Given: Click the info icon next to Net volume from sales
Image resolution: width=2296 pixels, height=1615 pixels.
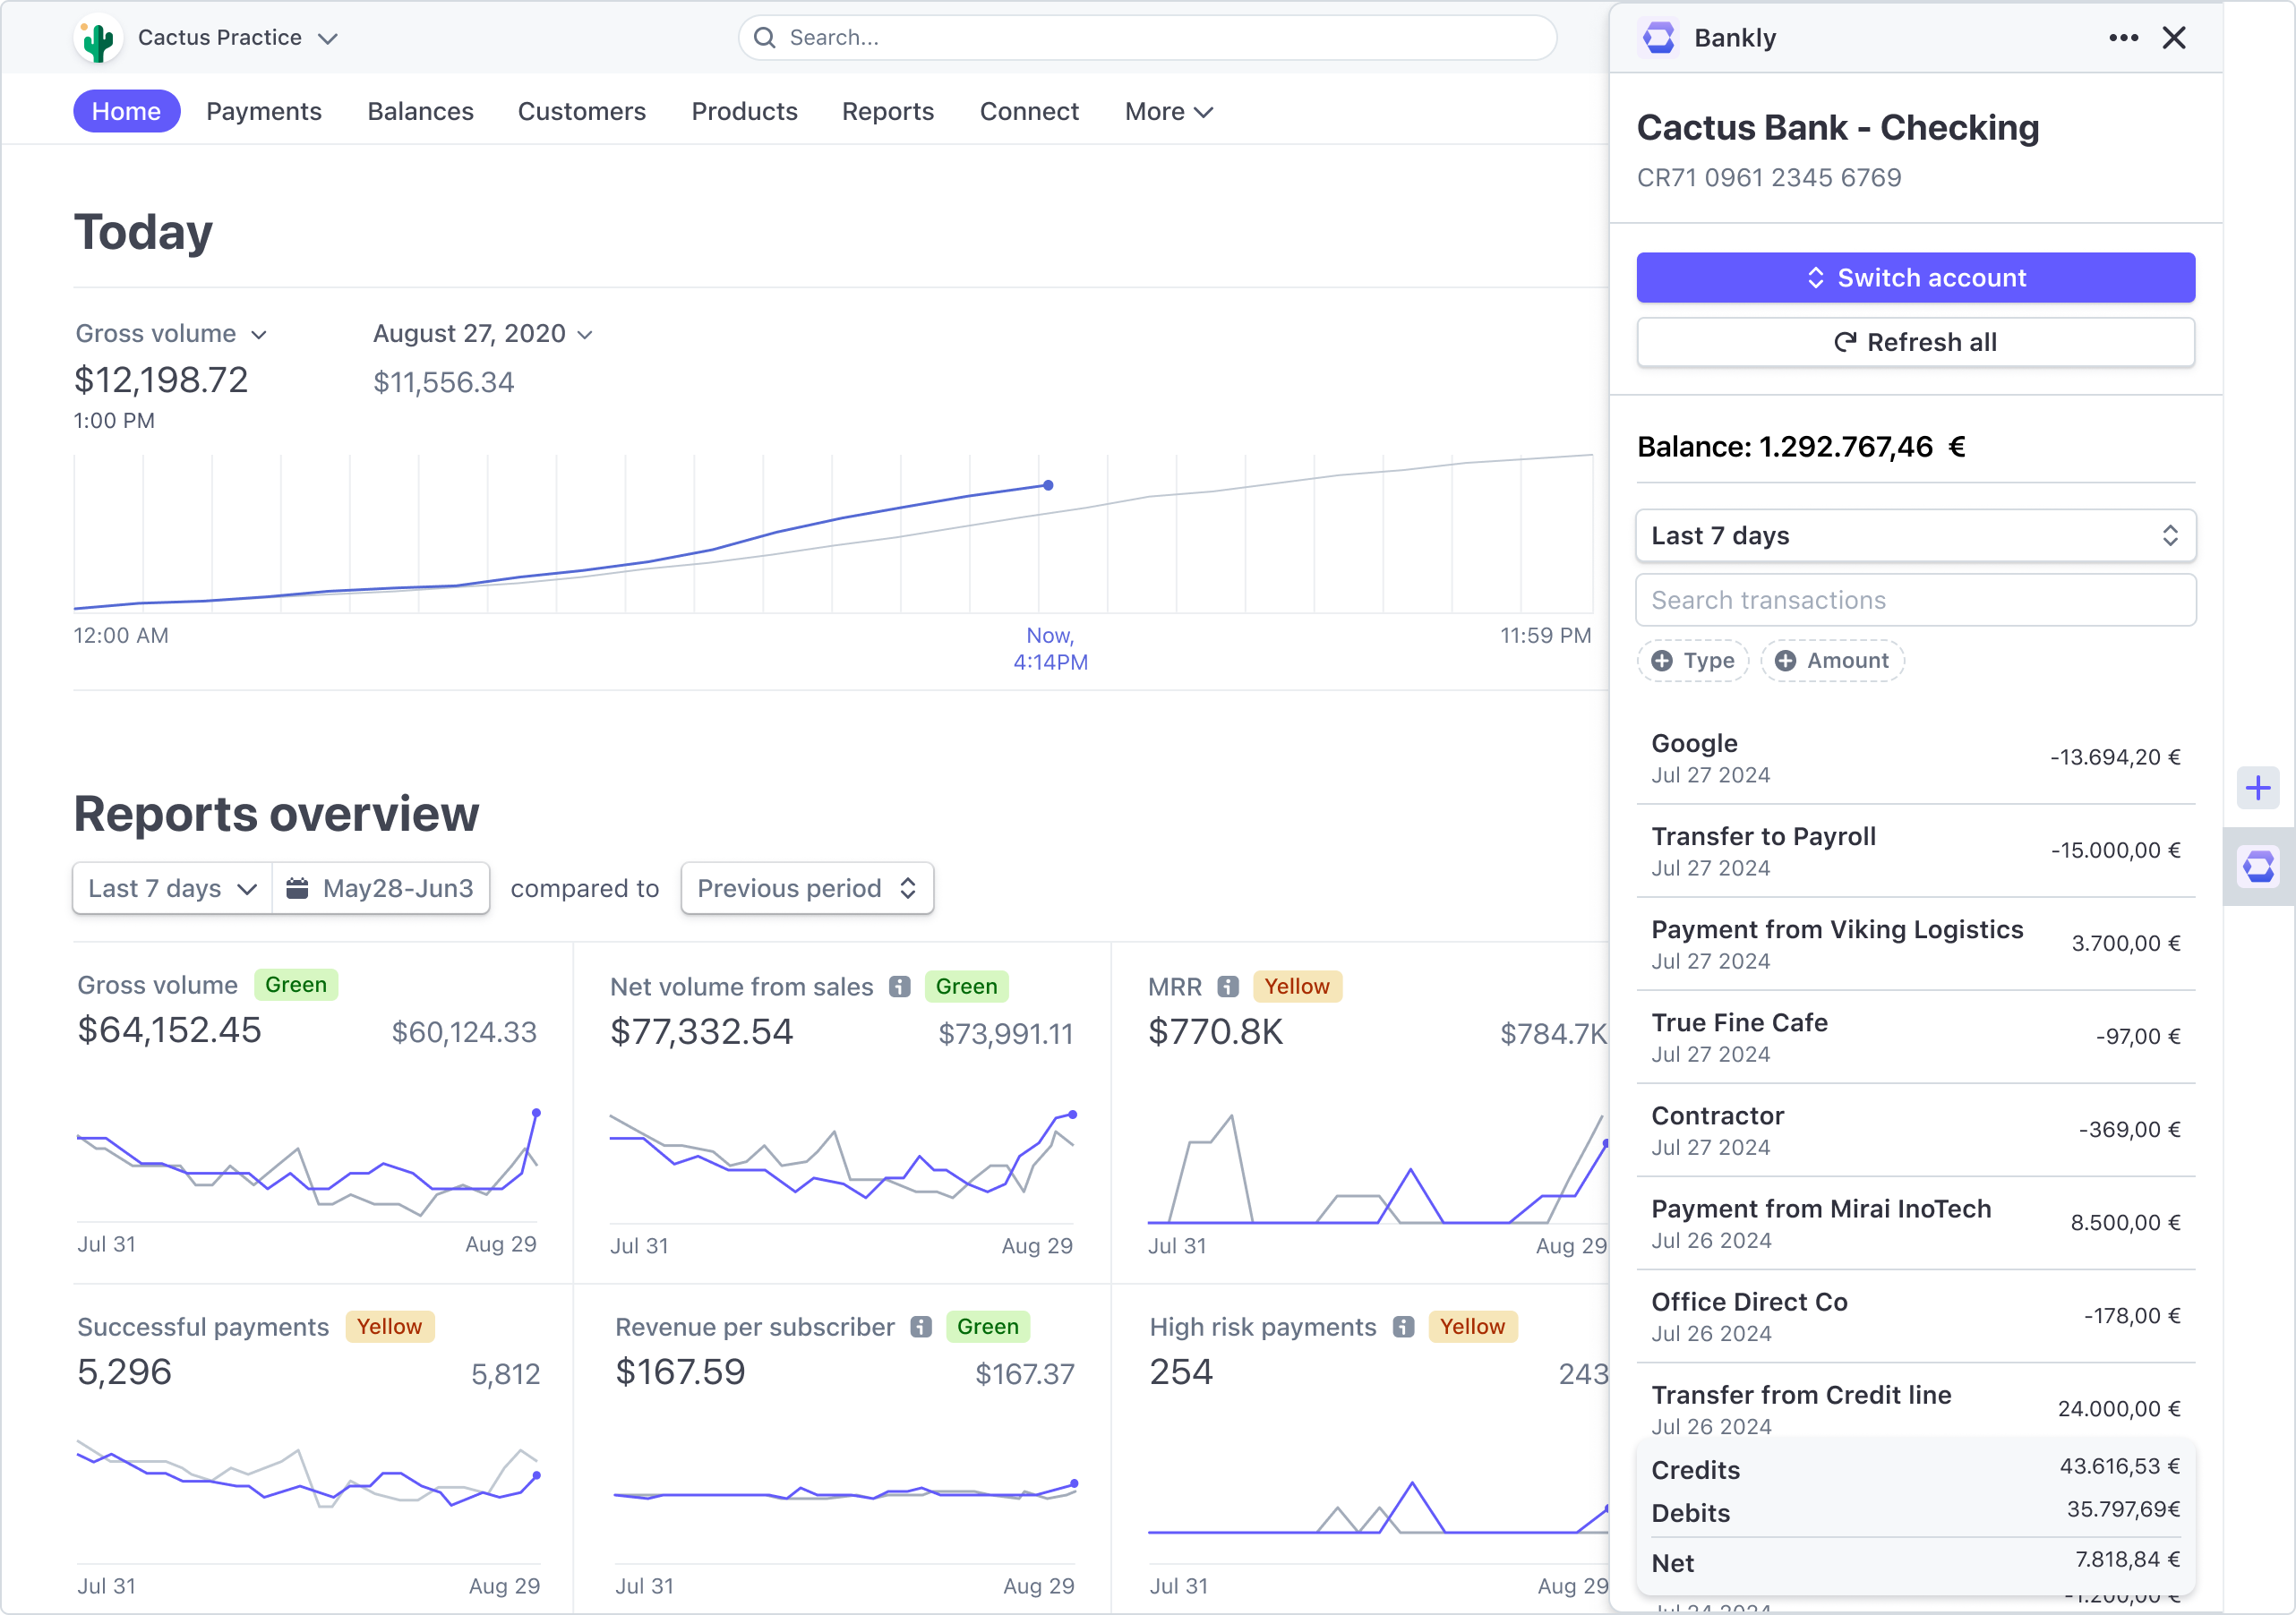Looking at the screenshot, I should pos(898,986).
